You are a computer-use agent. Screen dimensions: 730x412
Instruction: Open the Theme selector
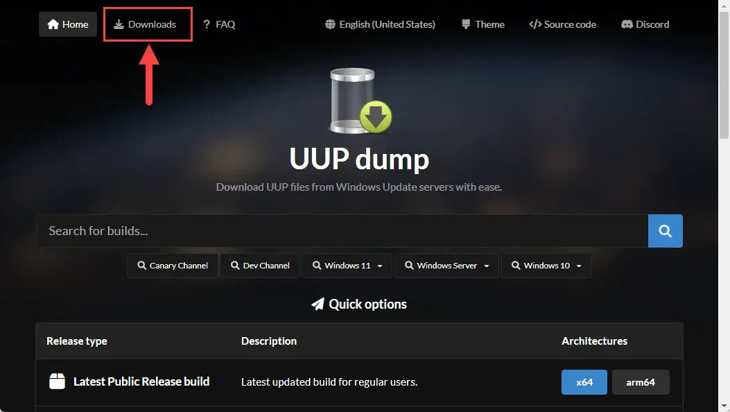pyautogui.click(x=483, y=24)
